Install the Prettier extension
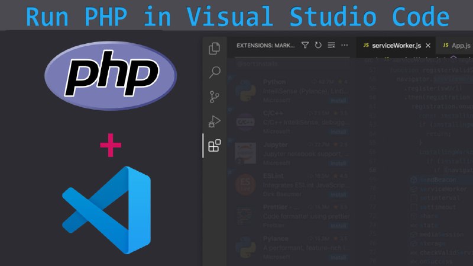The width and height of the screenshot is (473, 266). pos(338,226)
